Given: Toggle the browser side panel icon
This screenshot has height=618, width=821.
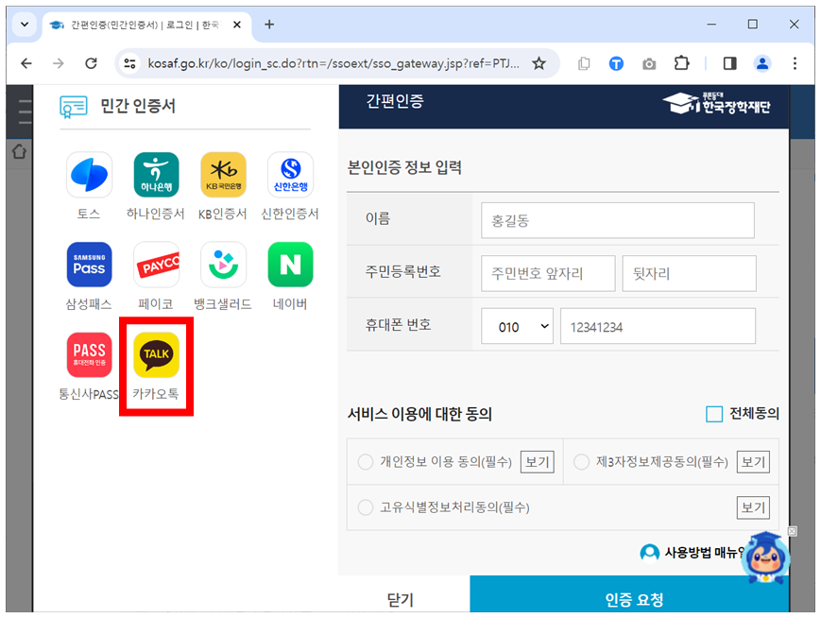Looking at the screenshot, I should click(730, 63).
